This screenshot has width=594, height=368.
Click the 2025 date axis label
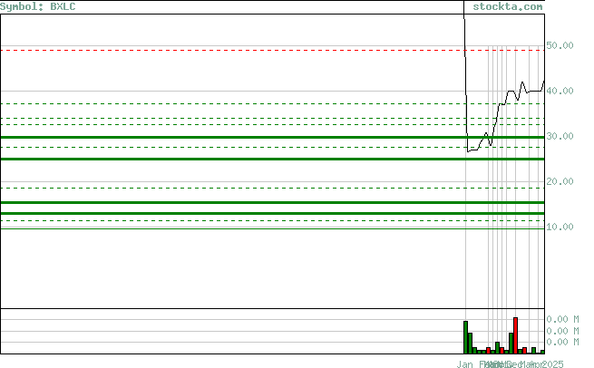click(x=552, y=364)
